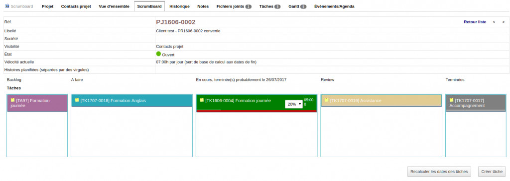Click yellow note icon on Accompagnement card
This screenshot has height=181, width=510.
[451, 100]
